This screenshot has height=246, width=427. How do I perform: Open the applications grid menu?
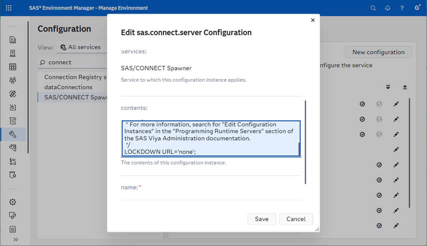pos(9,8)
